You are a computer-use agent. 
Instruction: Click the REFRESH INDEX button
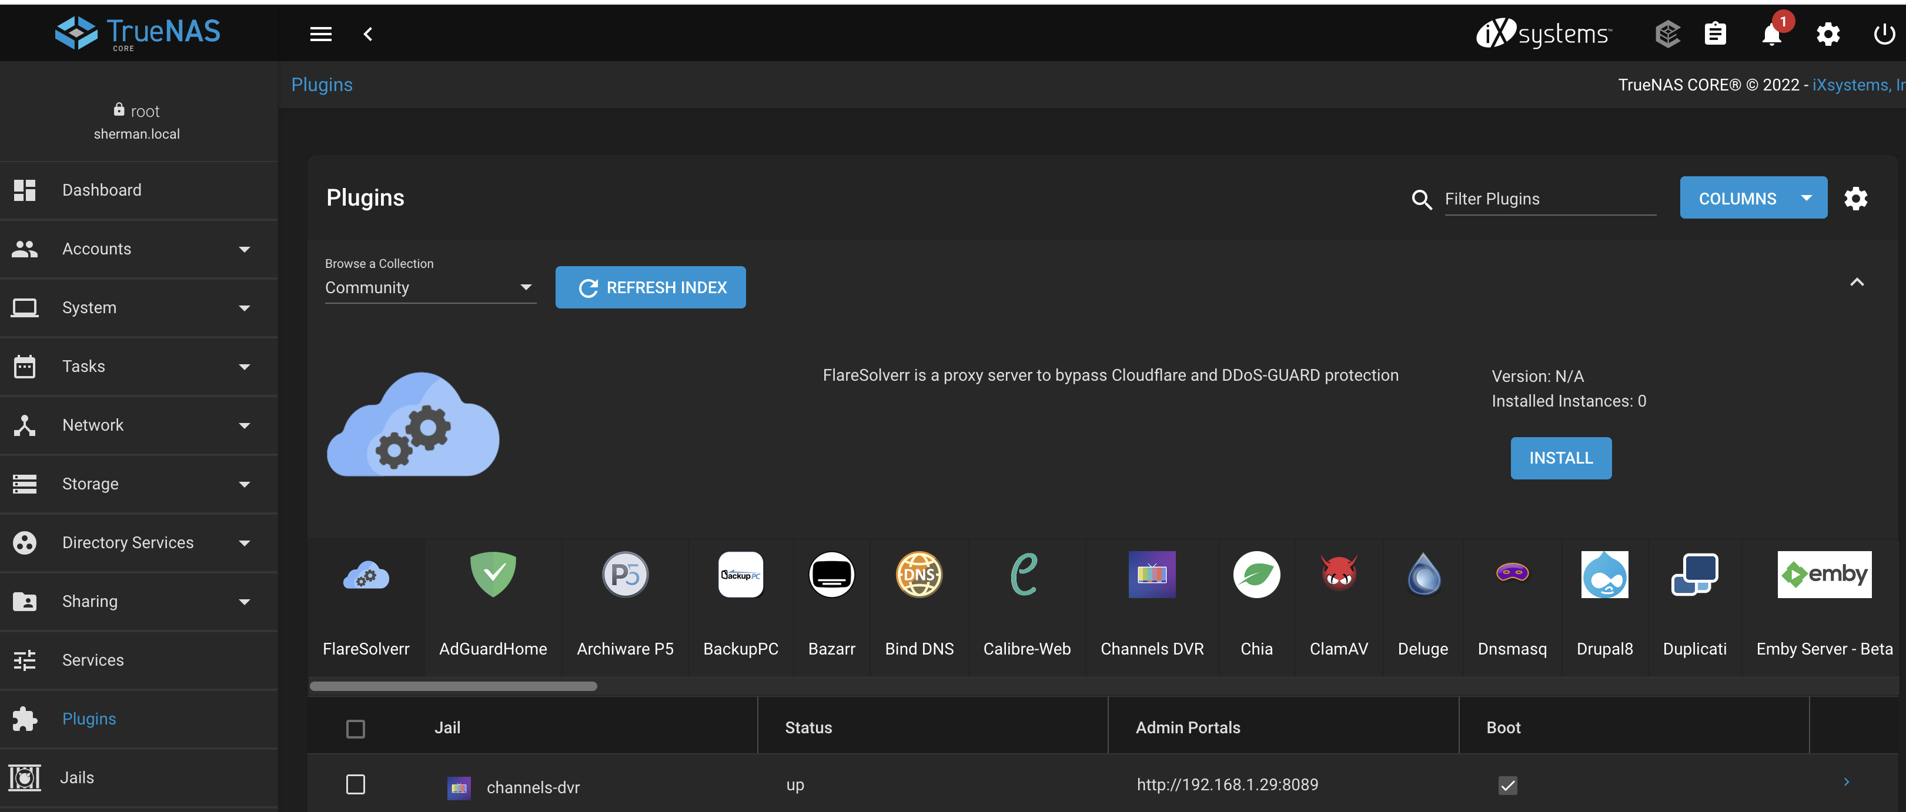pyautogui.click(x=650, y=288)
